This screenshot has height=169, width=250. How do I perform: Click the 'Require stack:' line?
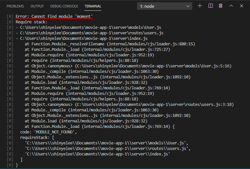click(31, 22)
